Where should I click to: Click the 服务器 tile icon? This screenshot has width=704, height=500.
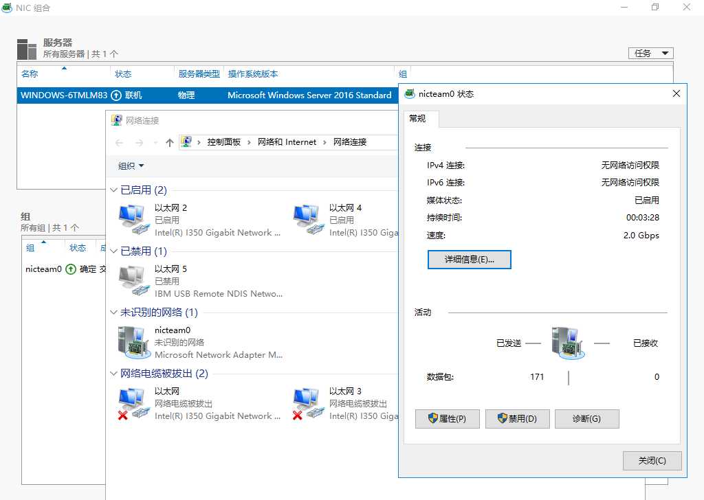(x=27, y=49)
